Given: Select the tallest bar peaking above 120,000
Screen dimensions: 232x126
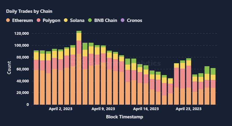Looking at the screenshot, I should click(x=79, y=68).
